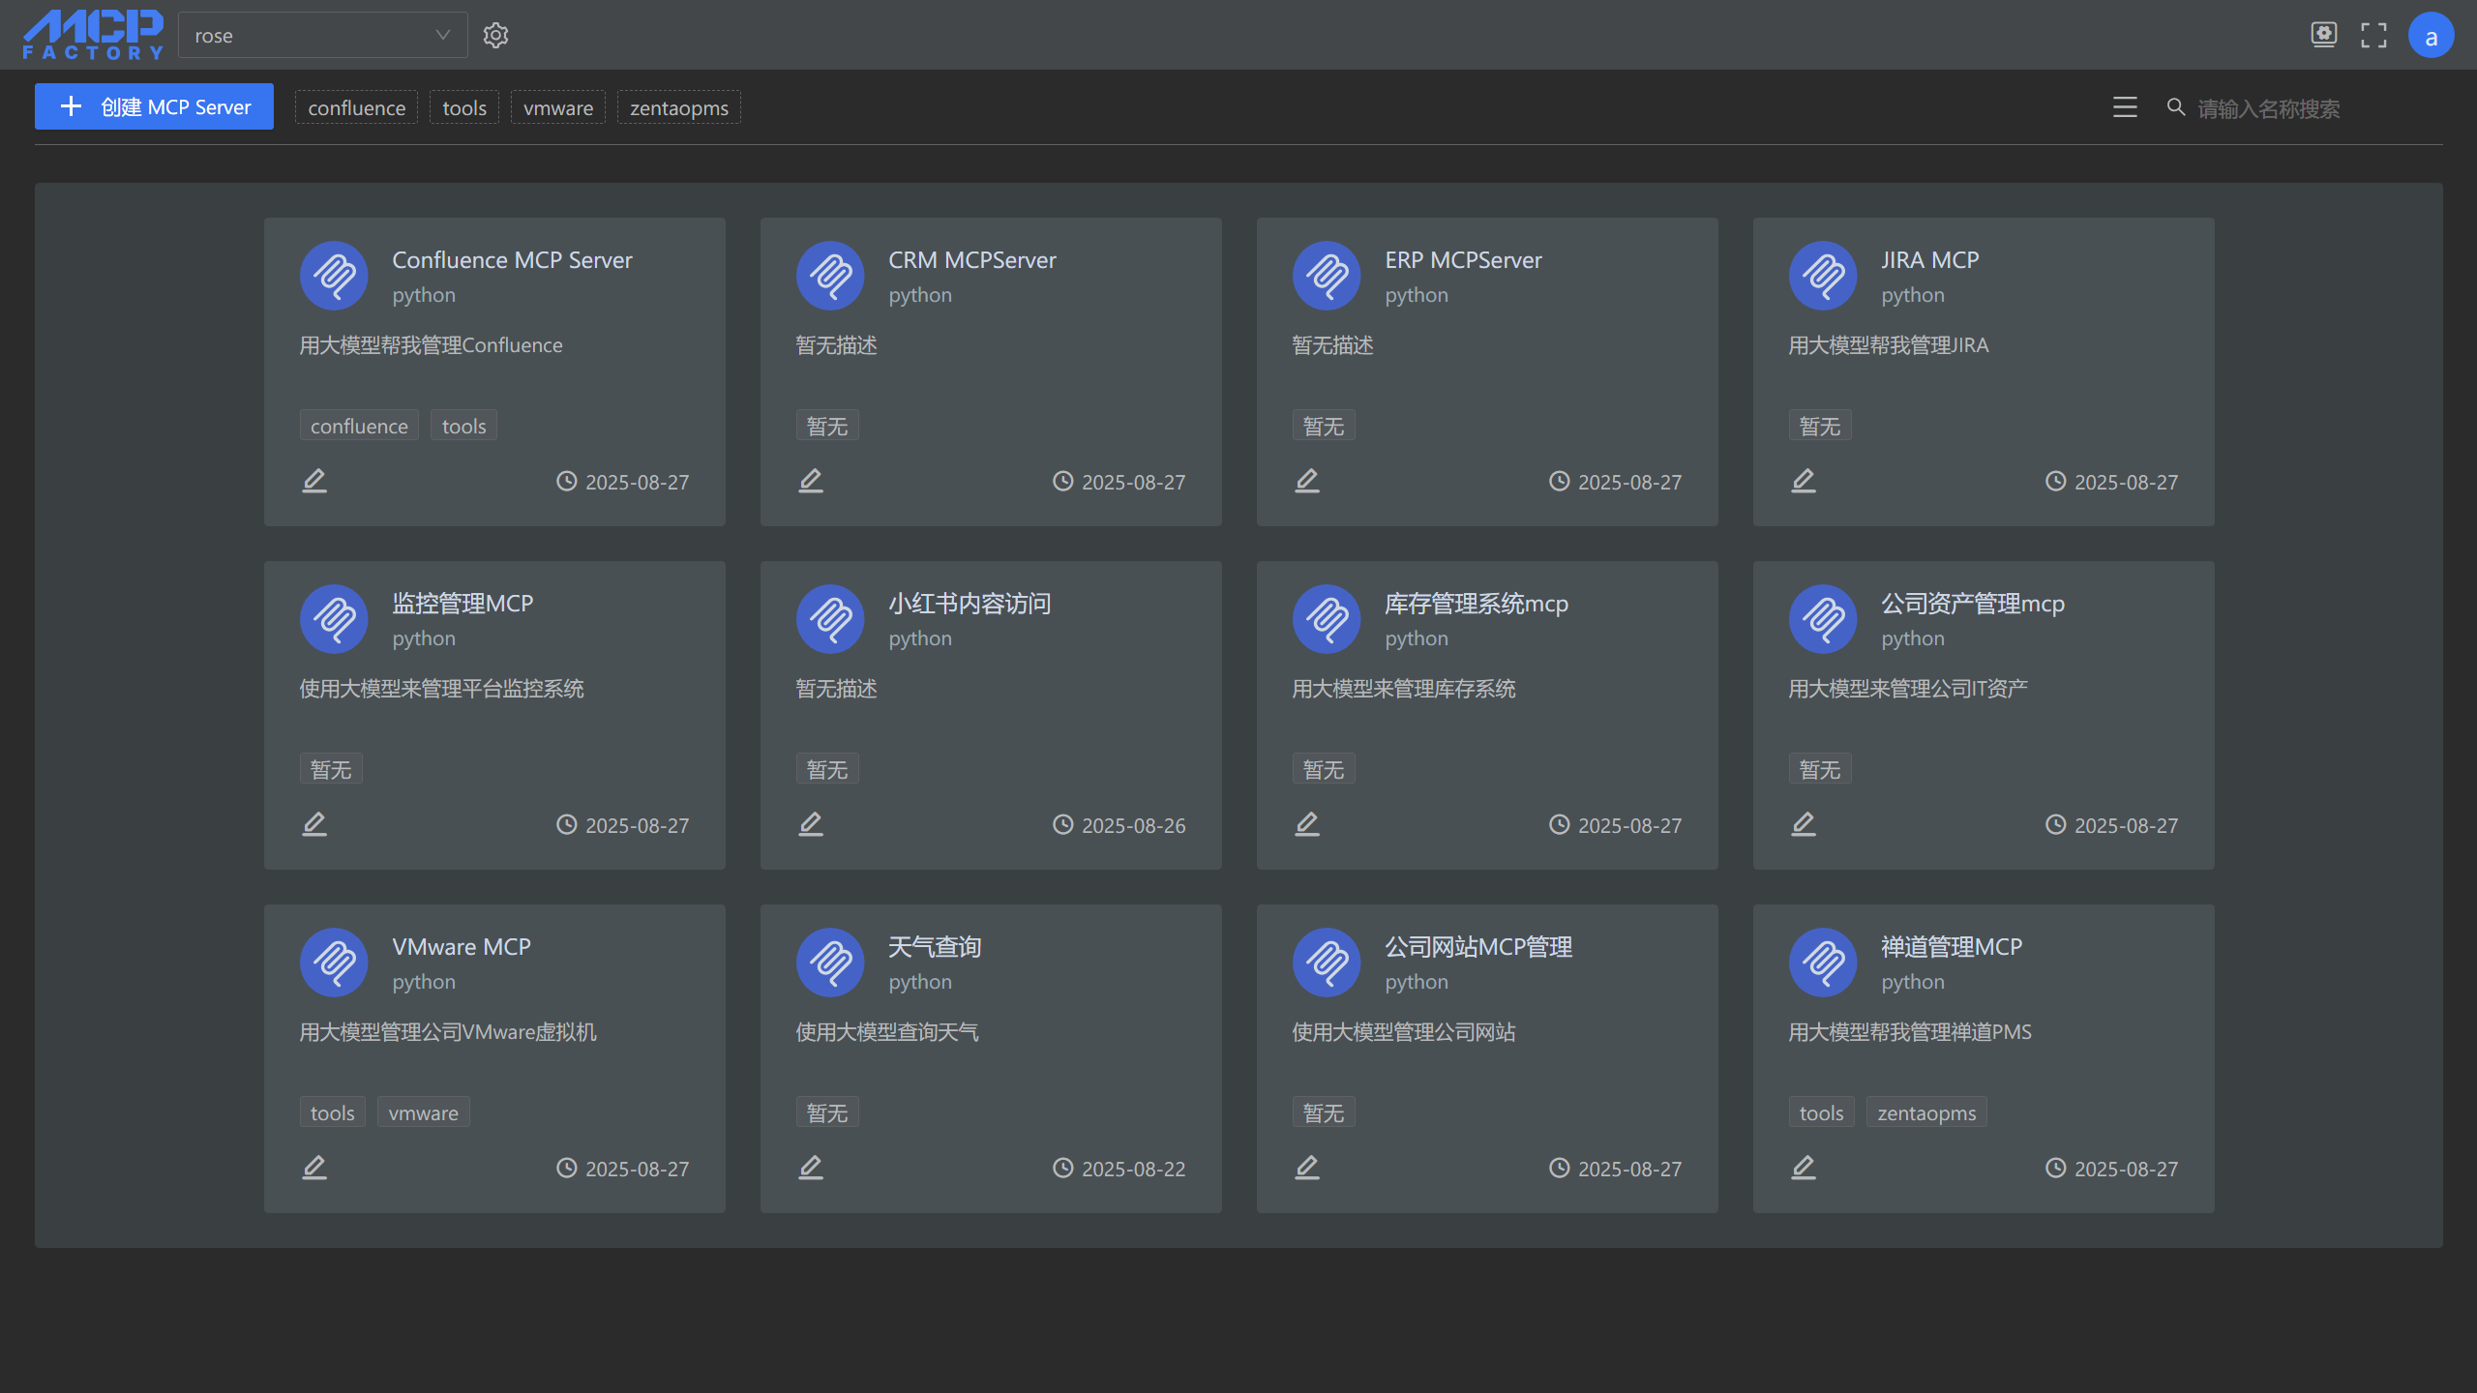Edit the 公司网站MCP管理 card

(1307, 1168)
